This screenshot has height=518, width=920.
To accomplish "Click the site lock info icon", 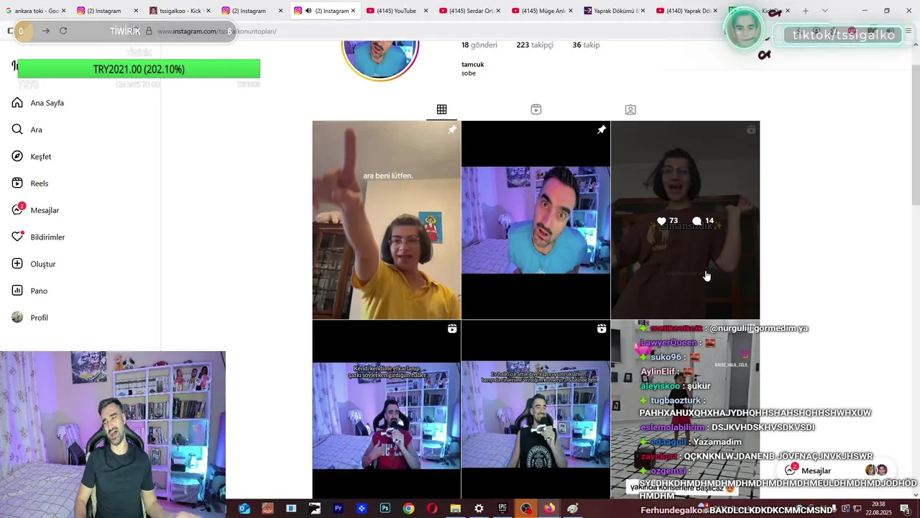I will [x=149, y=31].
